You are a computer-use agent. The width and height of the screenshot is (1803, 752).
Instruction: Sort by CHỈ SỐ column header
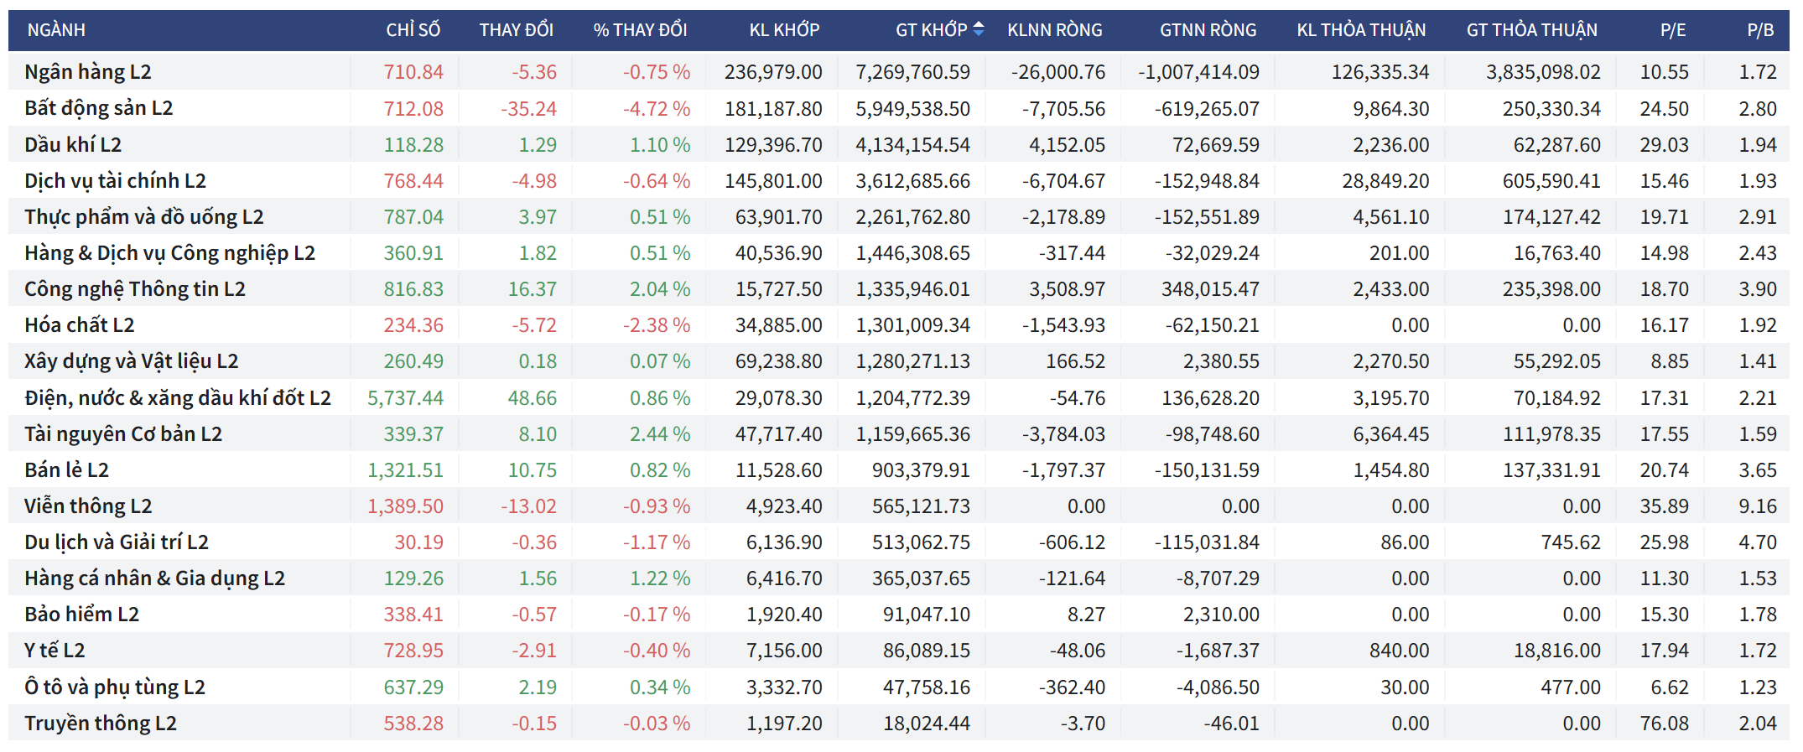[413, 30]
